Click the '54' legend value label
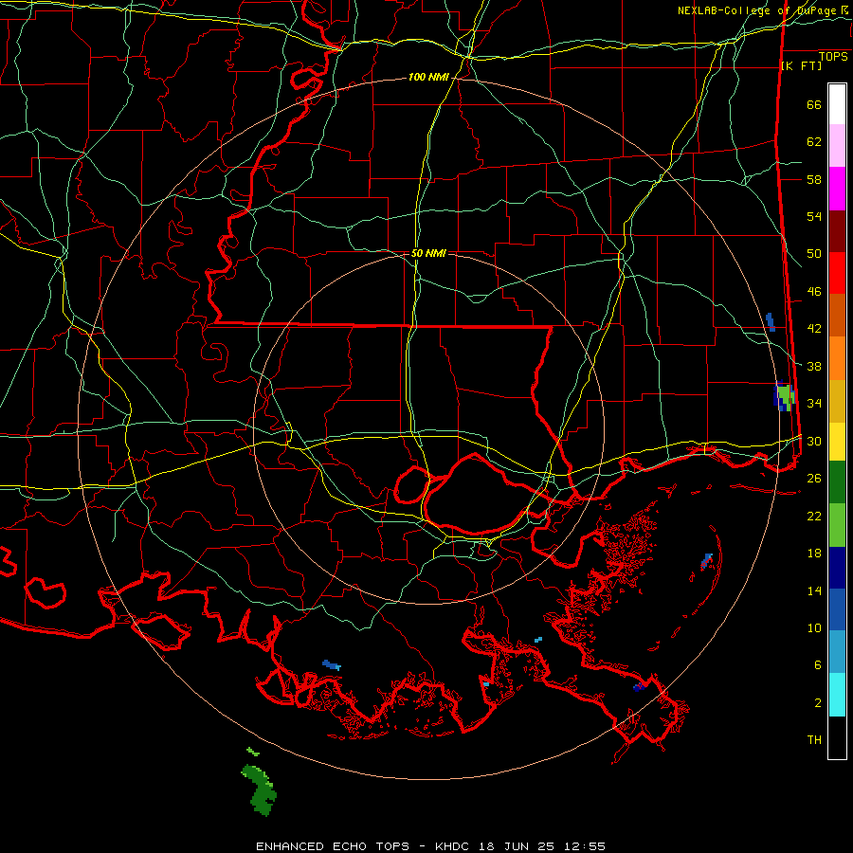853x853 pixels. (x=814, y=216)
